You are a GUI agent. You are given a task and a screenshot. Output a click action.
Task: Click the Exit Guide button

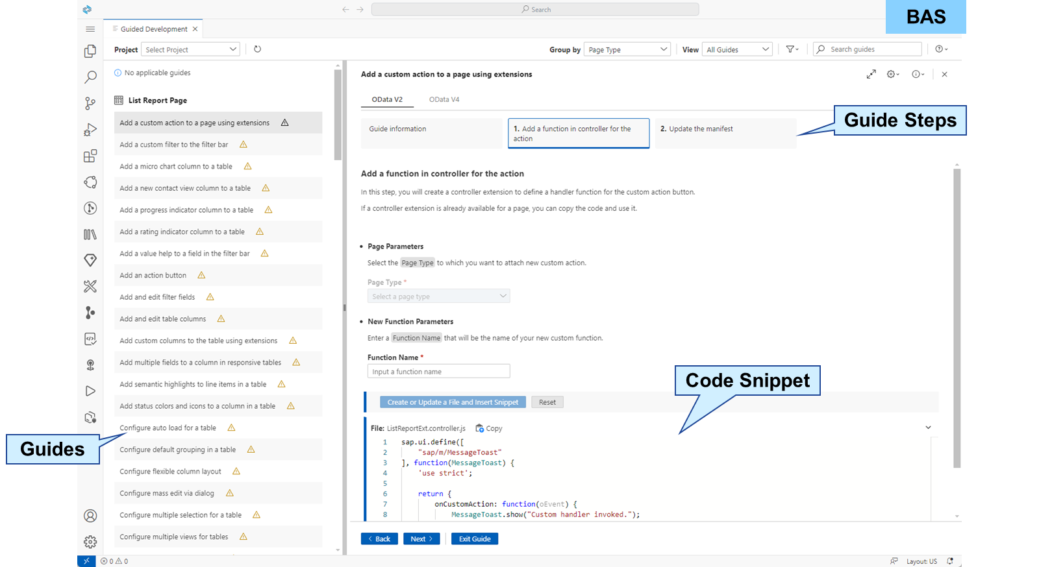pyautogui.click(x=475, y=538)
